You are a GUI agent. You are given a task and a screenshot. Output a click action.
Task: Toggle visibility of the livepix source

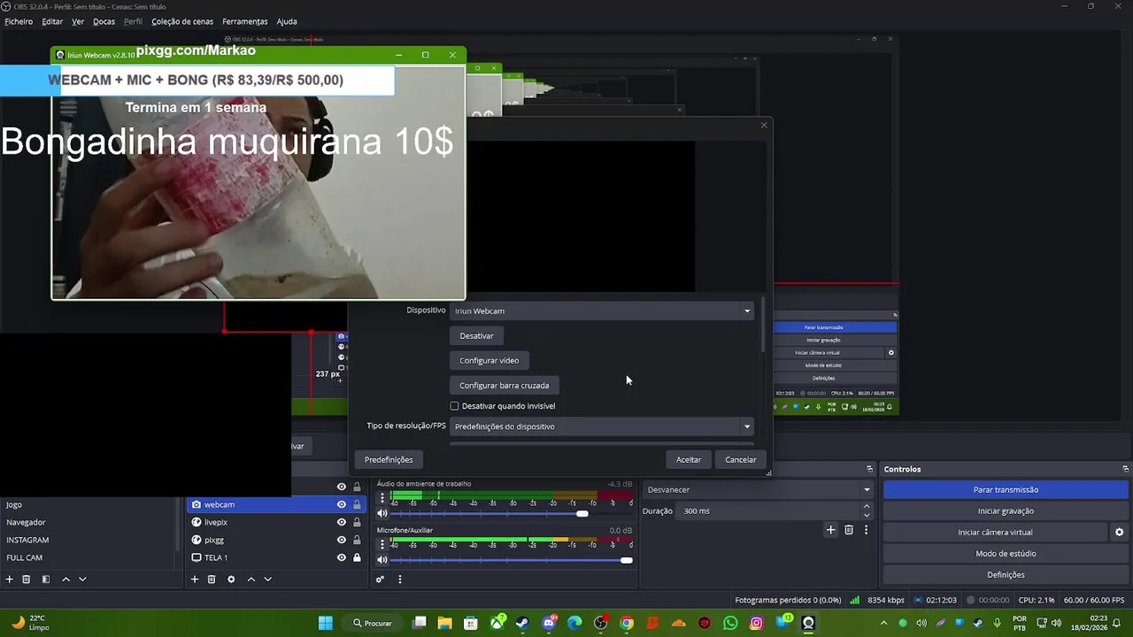[x=341, y=522]
